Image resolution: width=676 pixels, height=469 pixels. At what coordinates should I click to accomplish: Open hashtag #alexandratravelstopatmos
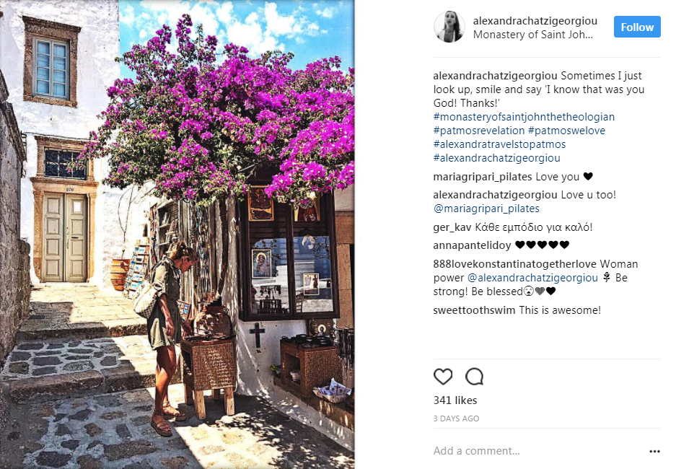point(499,144)
